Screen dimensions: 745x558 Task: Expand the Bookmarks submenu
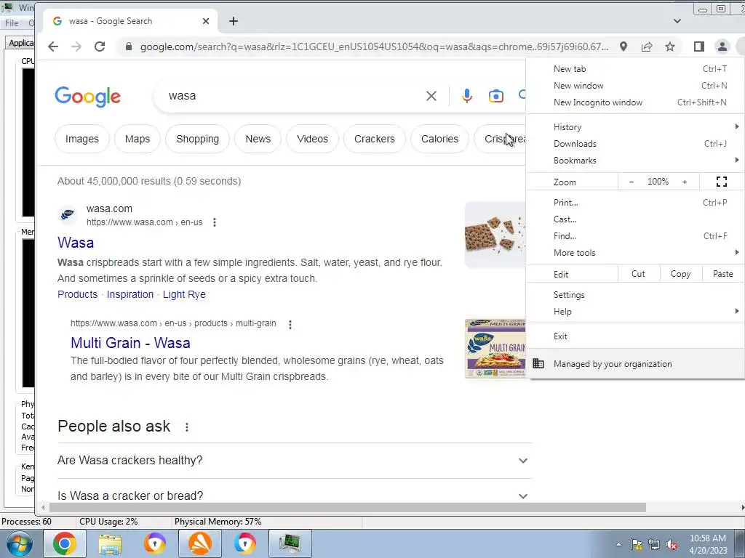[x=636, y=161]
